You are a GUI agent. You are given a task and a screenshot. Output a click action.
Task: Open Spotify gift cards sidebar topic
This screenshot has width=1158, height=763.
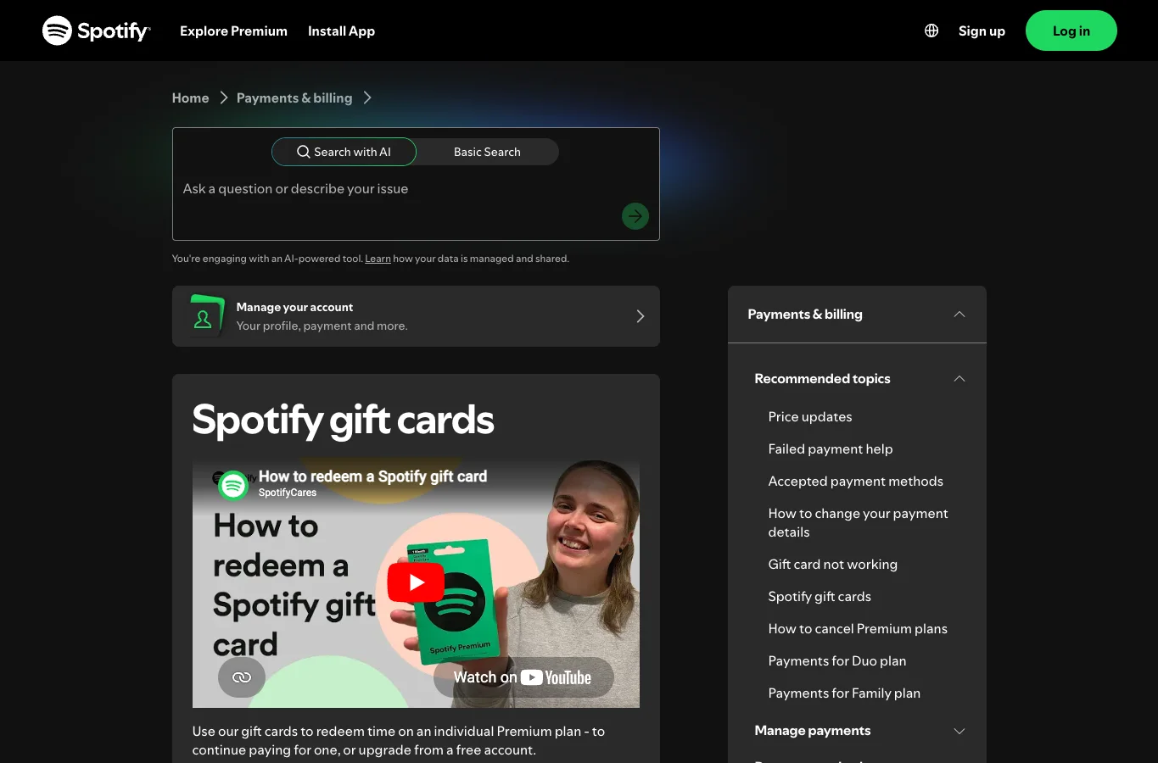820,596
